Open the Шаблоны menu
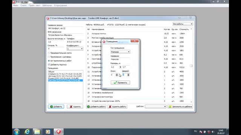The width and height of the screenshot is (241, 135). [47, 5]
